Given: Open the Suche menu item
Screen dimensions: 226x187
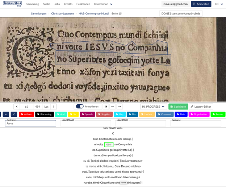Looking at the screenshot, I should click(47, 4).
